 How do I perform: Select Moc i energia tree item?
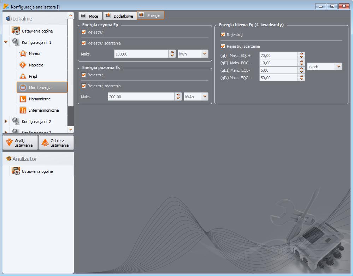click(x=42, y=87)
